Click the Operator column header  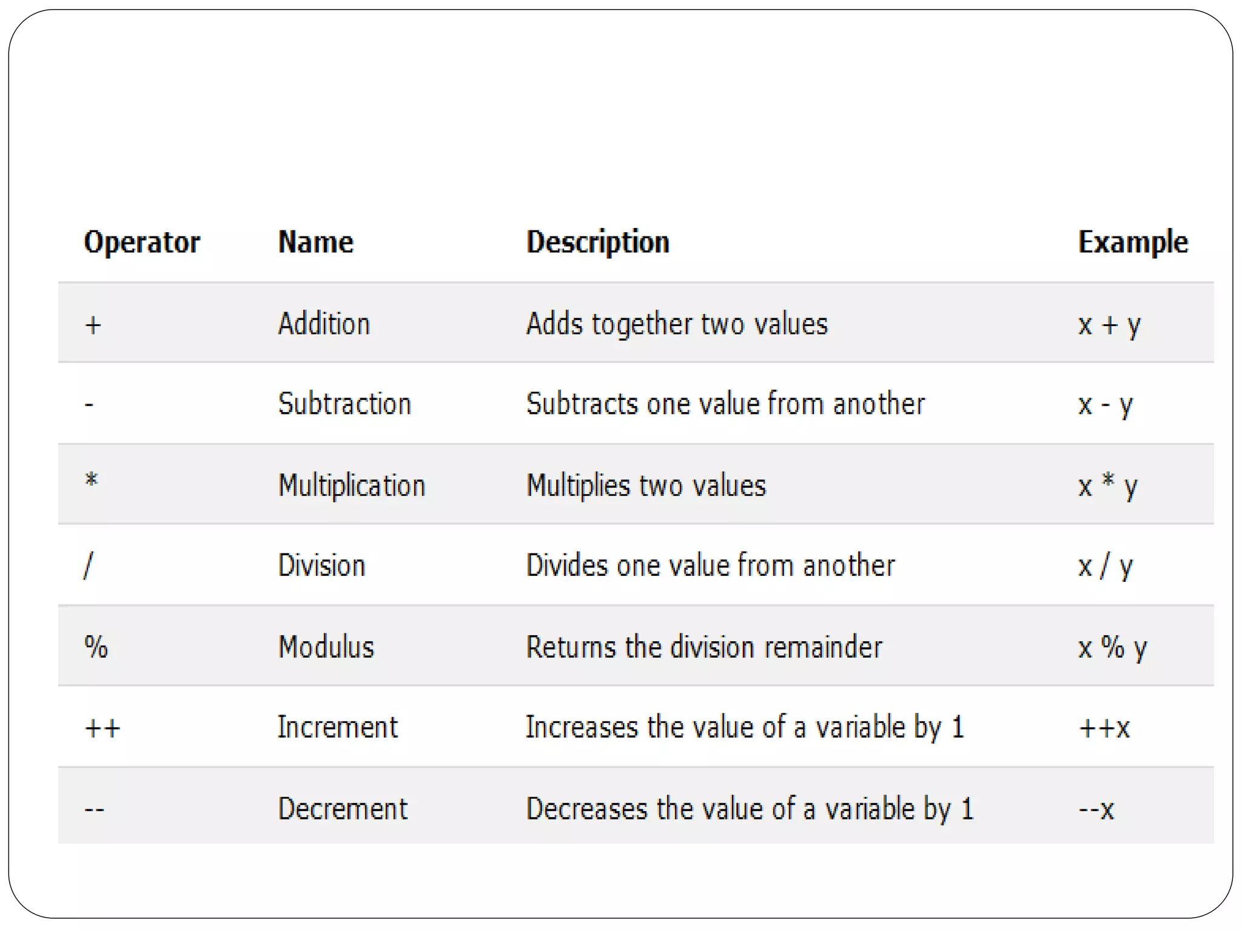[x=142, y=242]
